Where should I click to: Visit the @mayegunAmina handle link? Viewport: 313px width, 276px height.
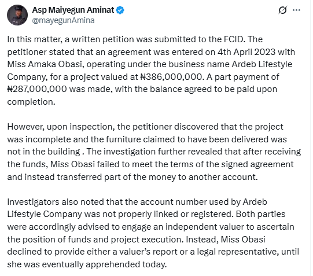tap(63, 21)
